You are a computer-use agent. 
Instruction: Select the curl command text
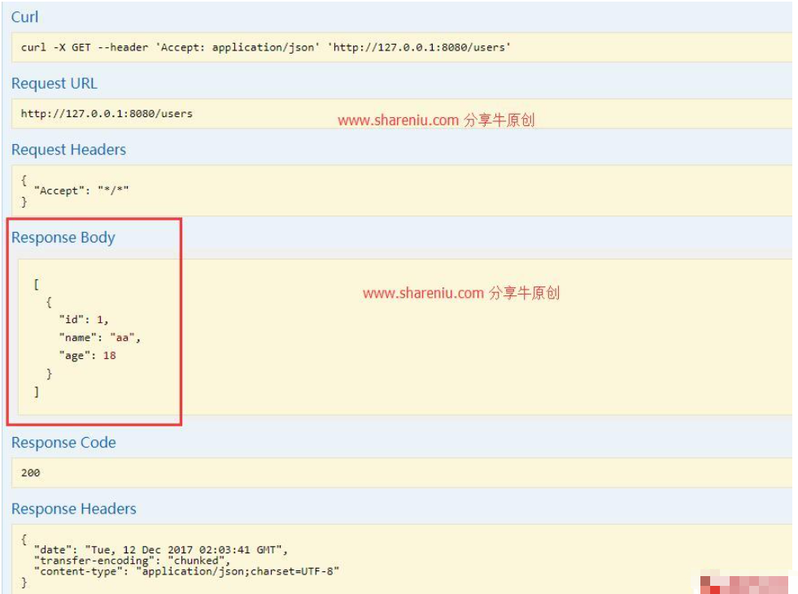[266, 47]
